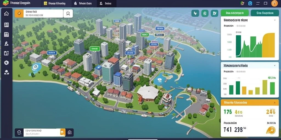Switch to the second tab with yellow icon
Image resolution: width=281 pixels, height=140 pixels.
[x=55, y=3]
